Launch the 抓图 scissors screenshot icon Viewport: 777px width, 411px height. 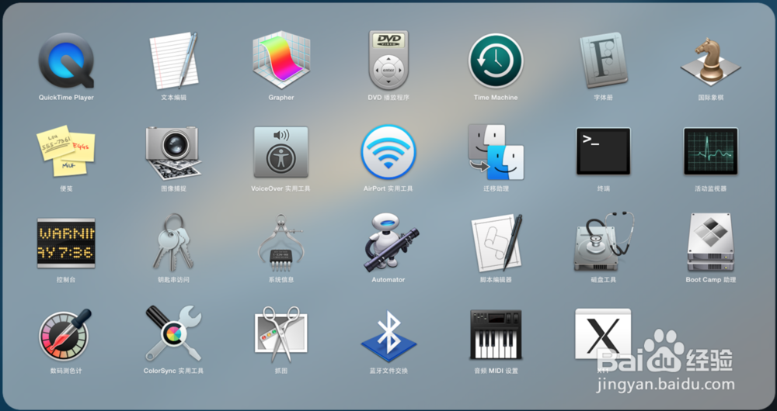click(x=281, y=334)
